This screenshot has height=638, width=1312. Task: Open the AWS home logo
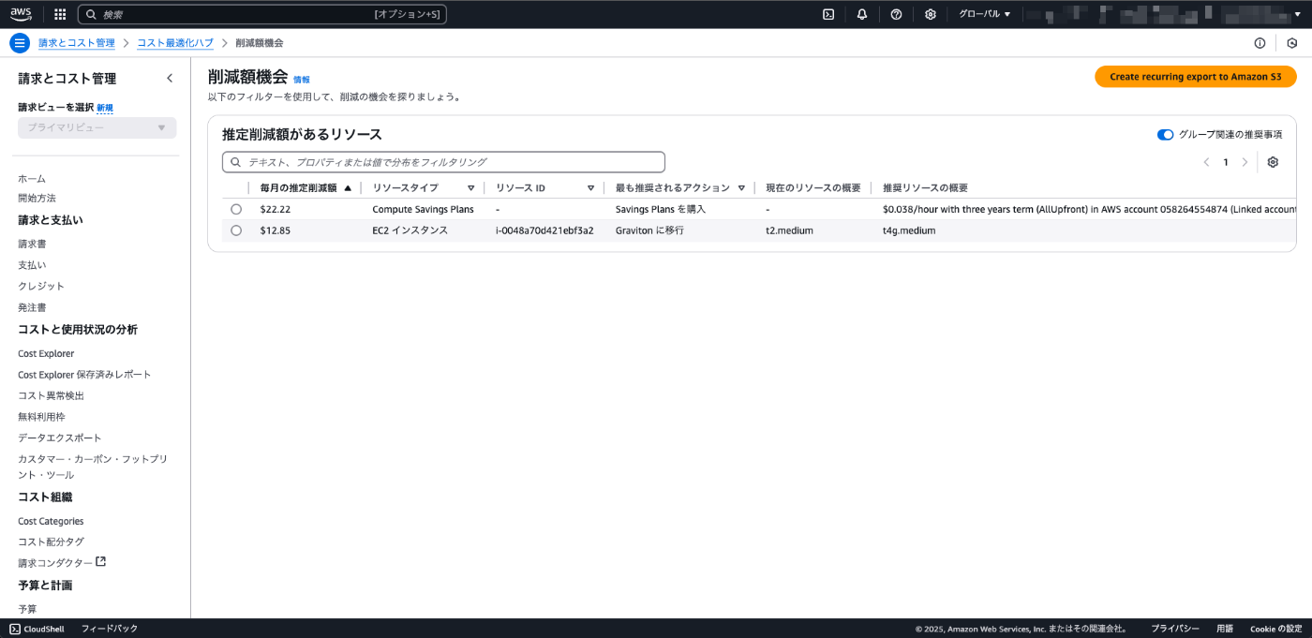pos(21,14)
